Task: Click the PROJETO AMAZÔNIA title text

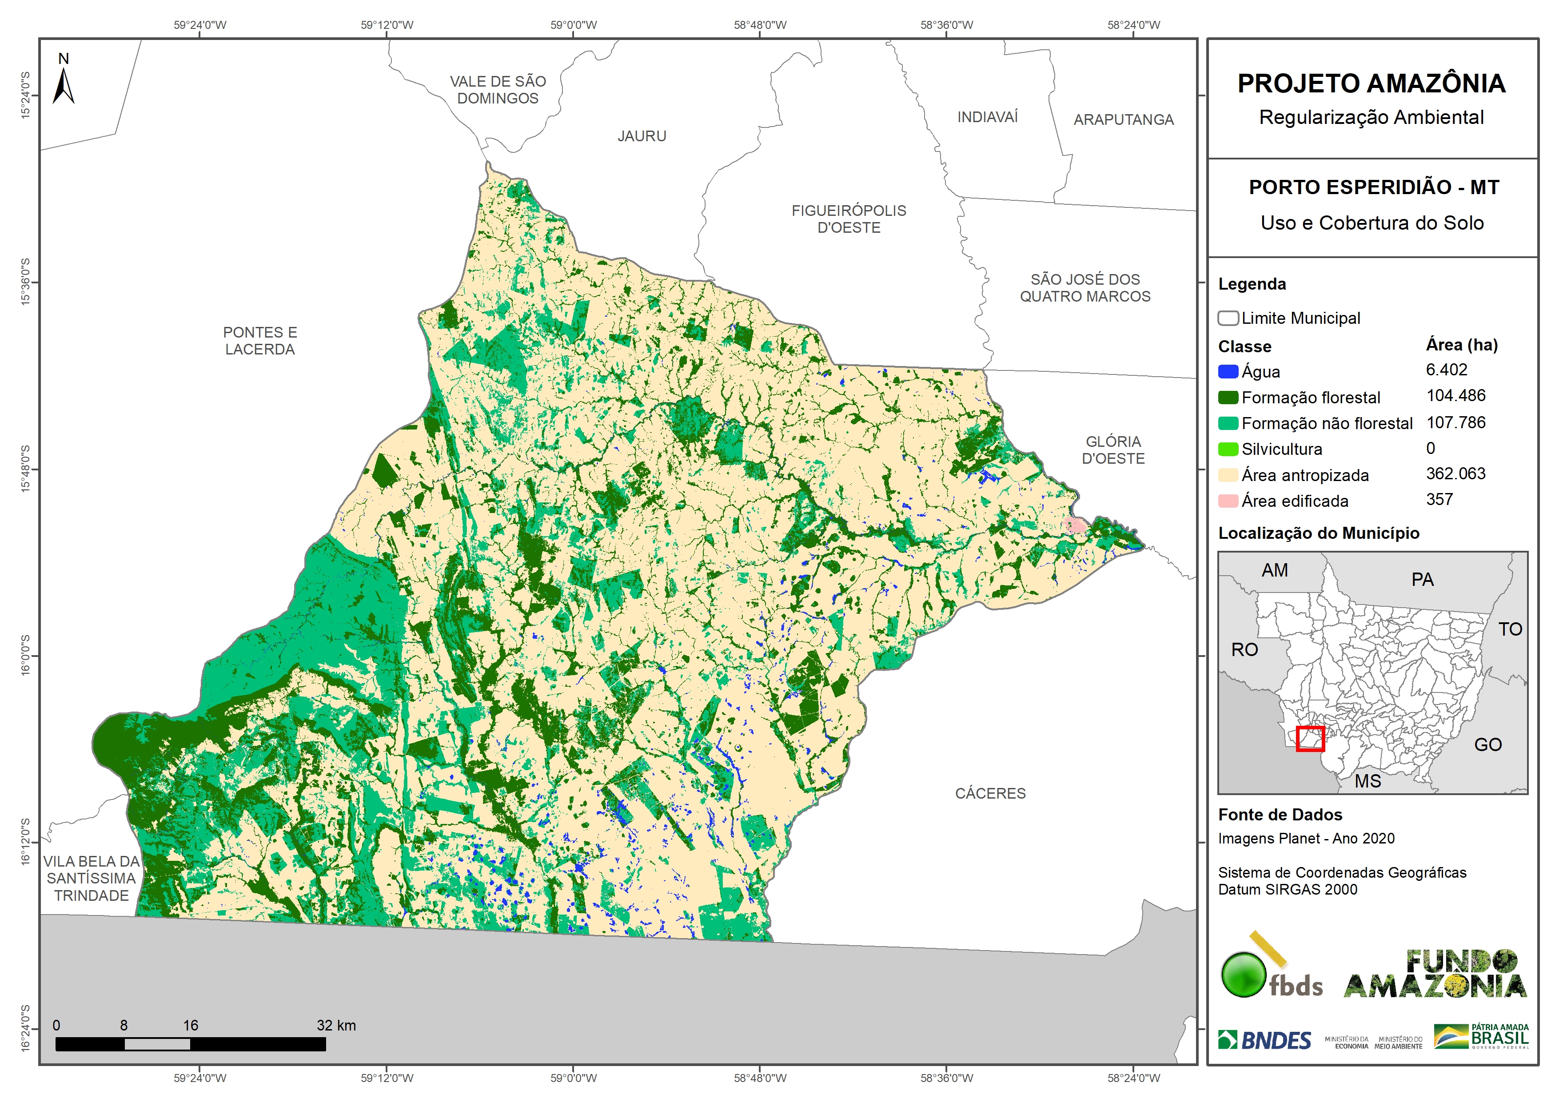Action: 1371,84
